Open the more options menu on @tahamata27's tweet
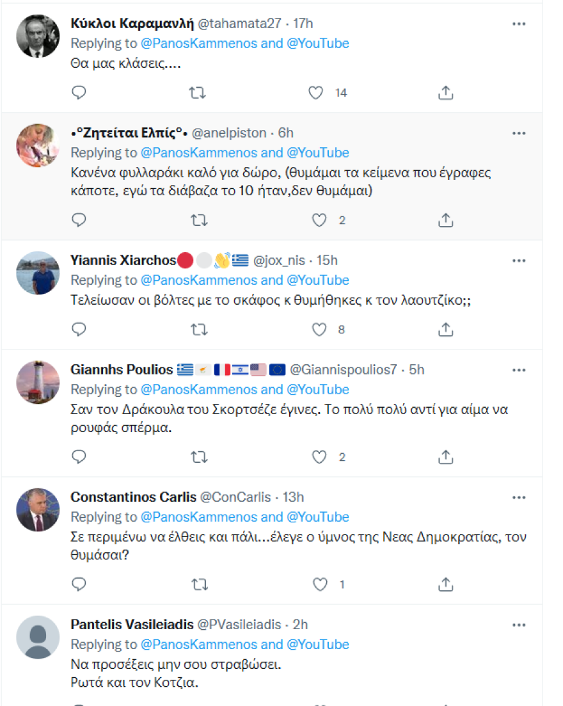This screenshot has width=563, height=706. tap(519, 23)
